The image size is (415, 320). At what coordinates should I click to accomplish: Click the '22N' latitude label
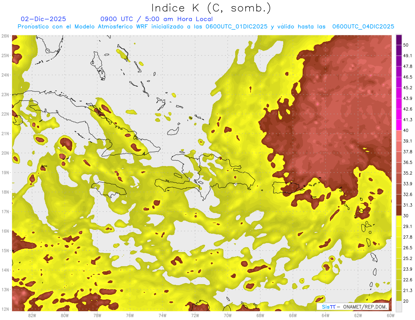pos(5,114)
